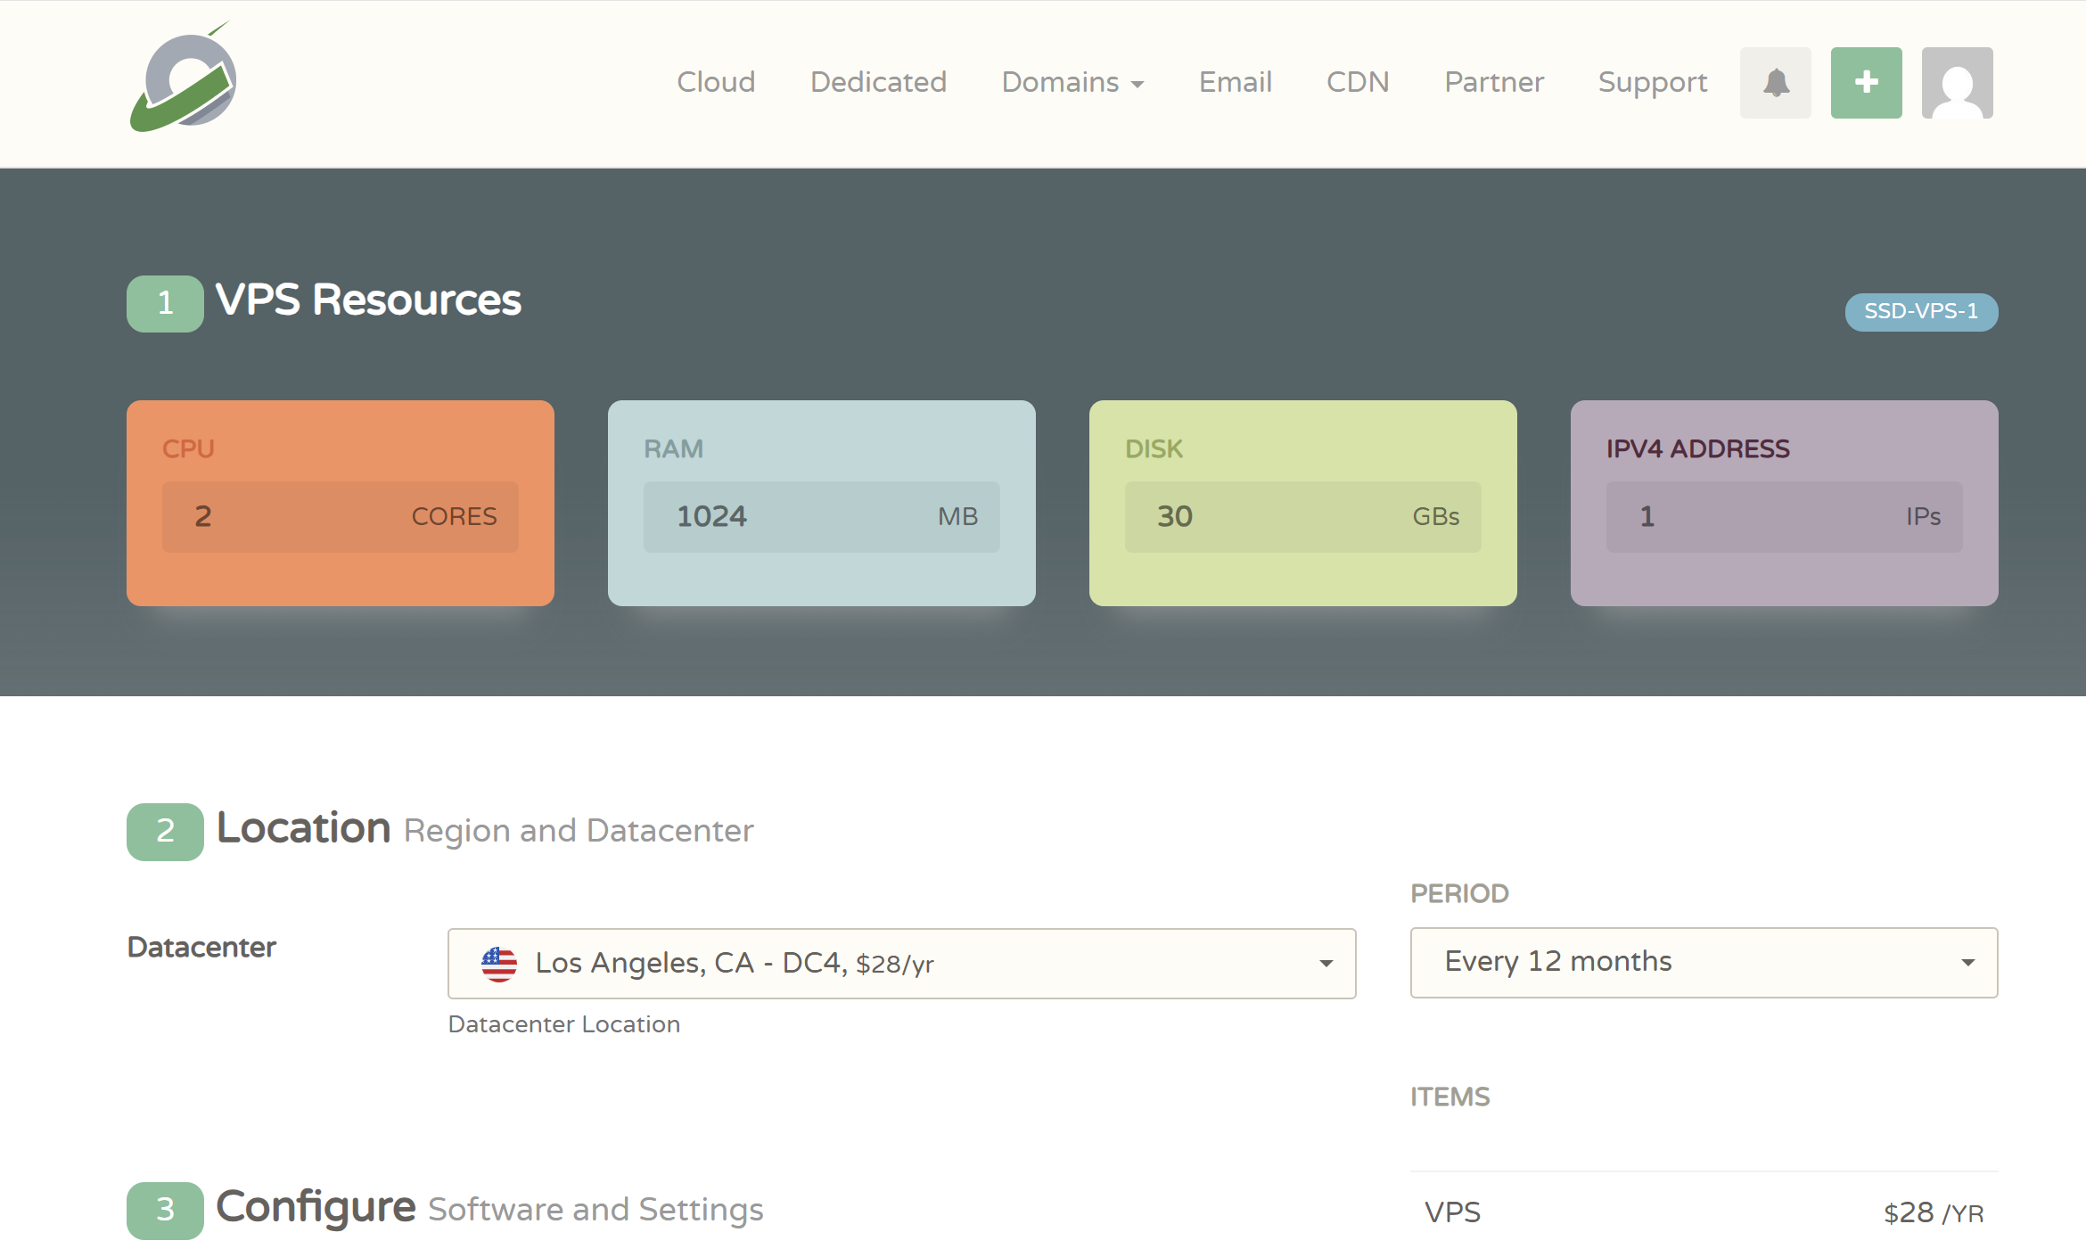Click the RAM card label
This screenshot has height=1257, width=2086.
tap(674, 448)
